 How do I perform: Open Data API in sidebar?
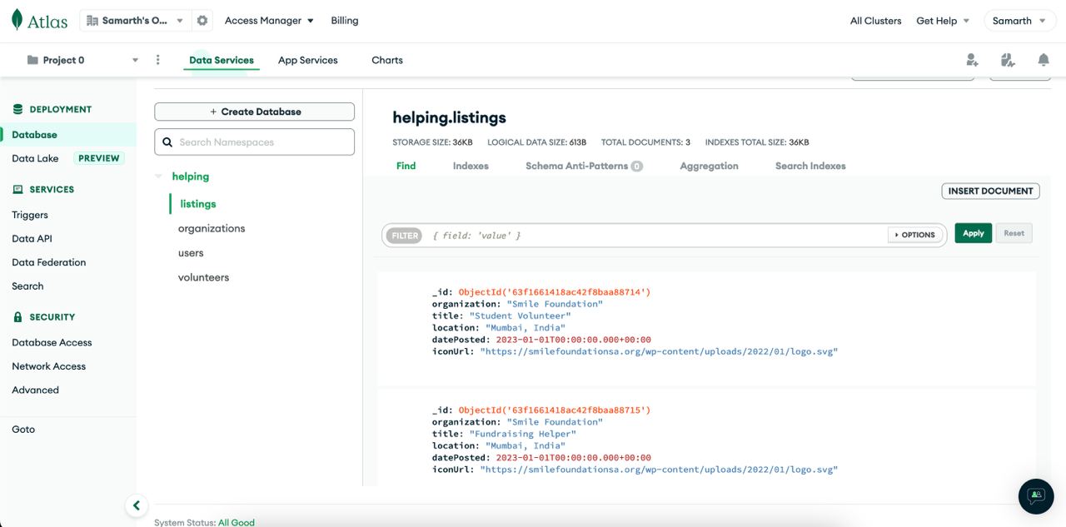tap(32, 238)
